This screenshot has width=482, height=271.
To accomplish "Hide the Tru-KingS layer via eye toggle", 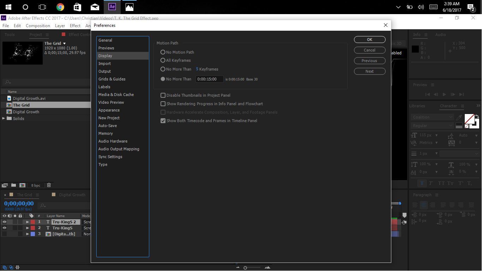I will pos(5,228).
